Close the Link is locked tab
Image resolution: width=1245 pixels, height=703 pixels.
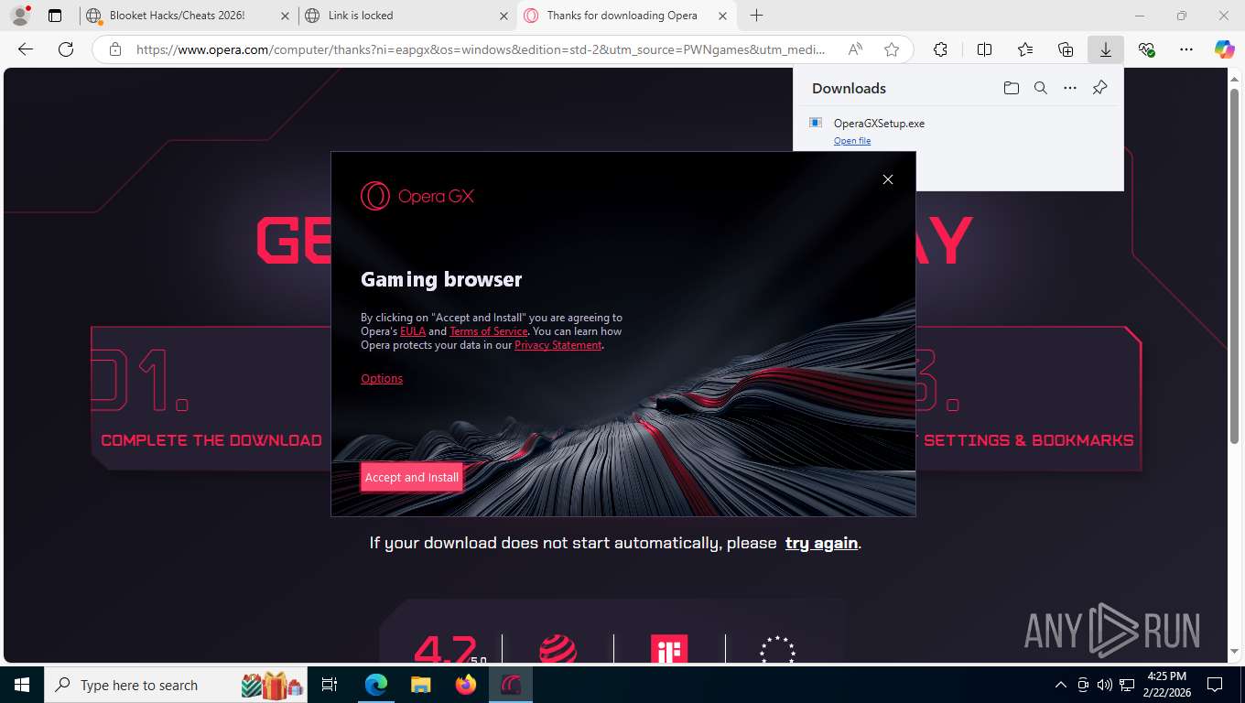(x=503, y=16)
